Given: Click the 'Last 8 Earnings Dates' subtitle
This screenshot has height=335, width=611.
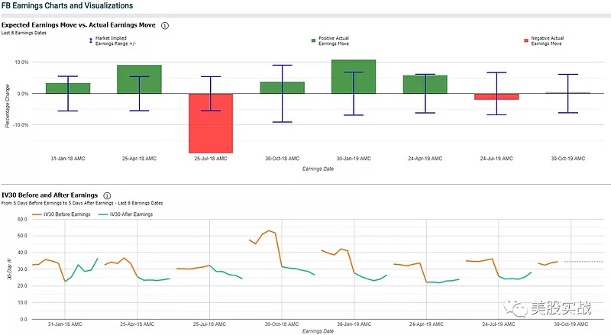Looking at the screenshot, I should [24, 33].
